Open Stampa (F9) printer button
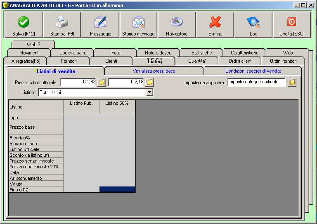This screenshot has width=317, height=224. tap(62, 25)
